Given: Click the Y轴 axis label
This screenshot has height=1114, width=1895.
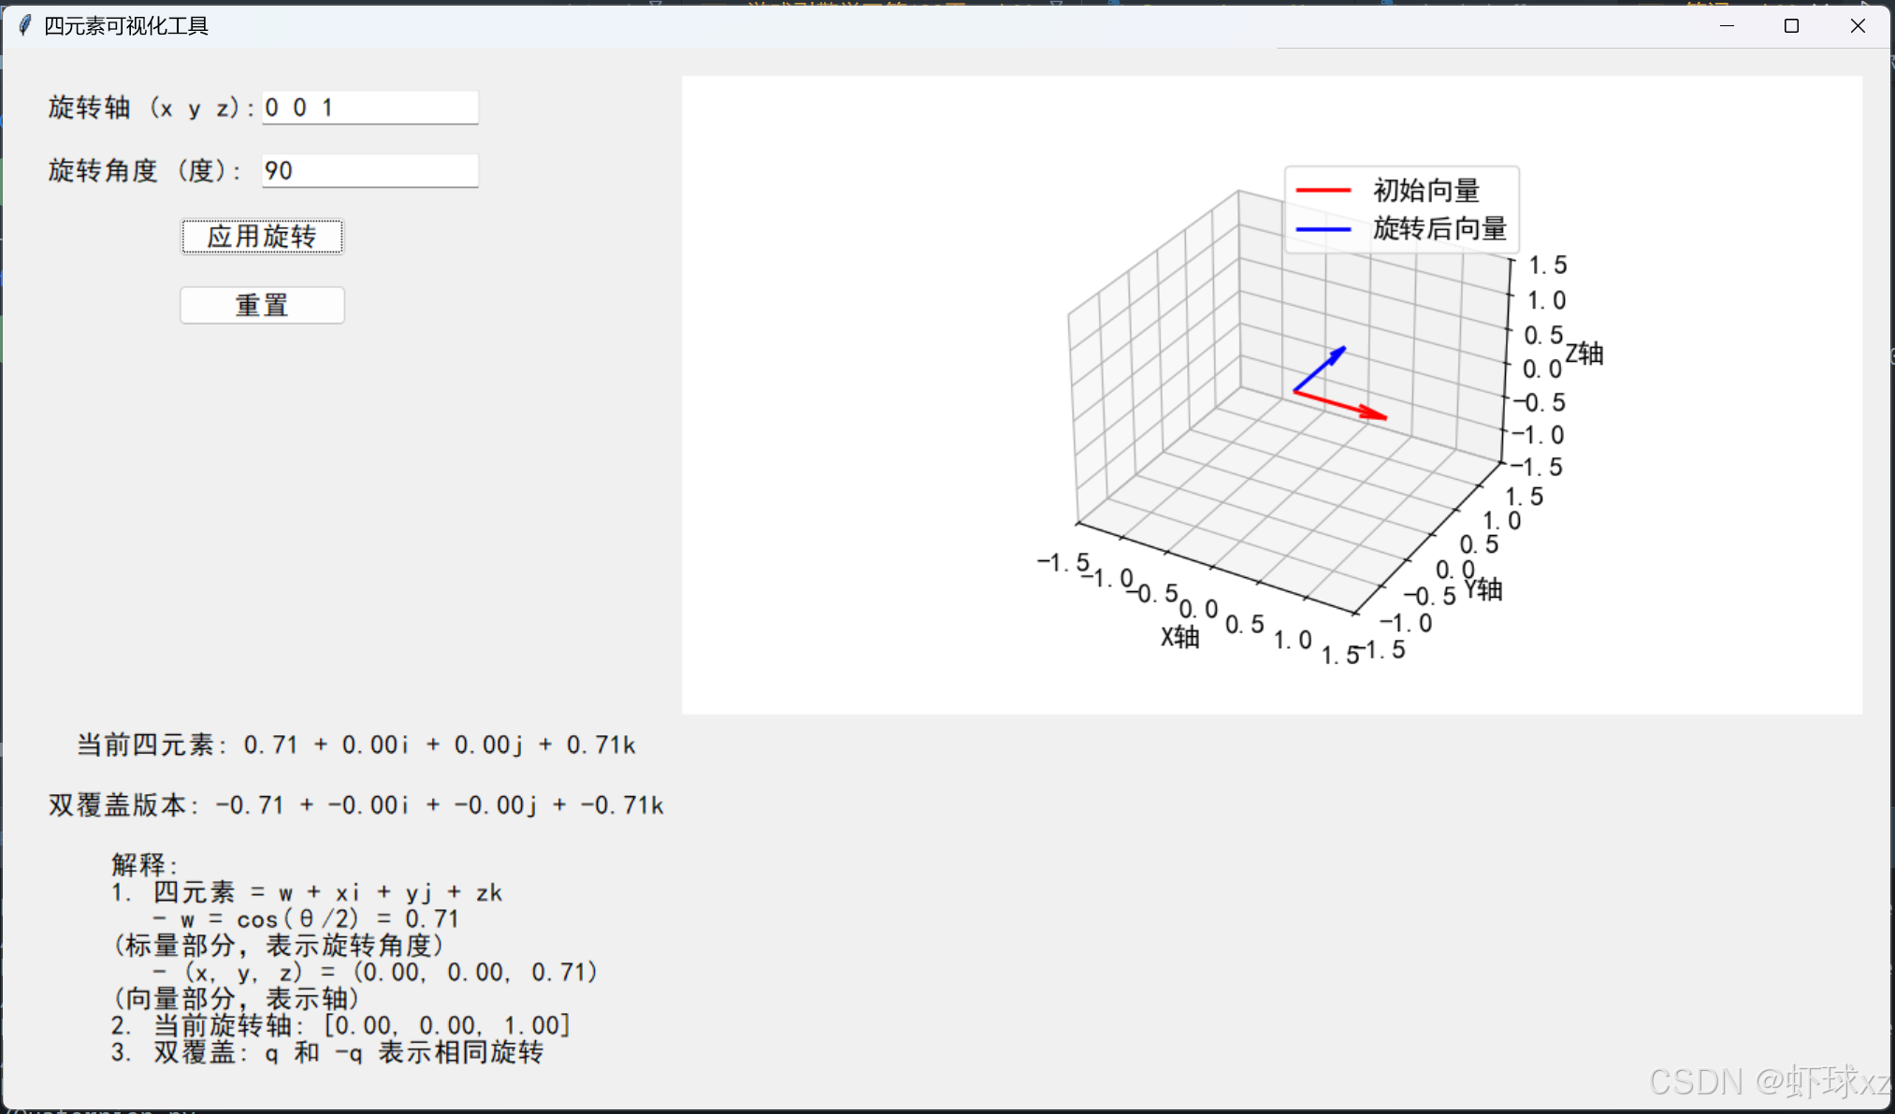Looking at the screenshot, I should tap(1483, 589).
